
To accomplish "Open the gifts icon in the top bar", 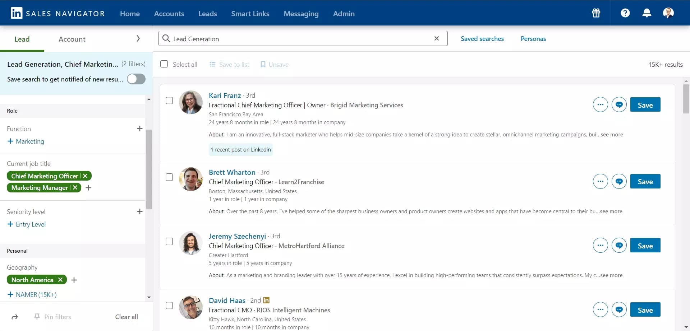I will 596,13.
